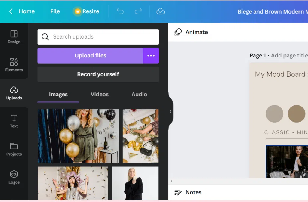This screenshot has width=308, height=202.
Task: Open the Projects panel in sidebar
Action: coord(14,149)
